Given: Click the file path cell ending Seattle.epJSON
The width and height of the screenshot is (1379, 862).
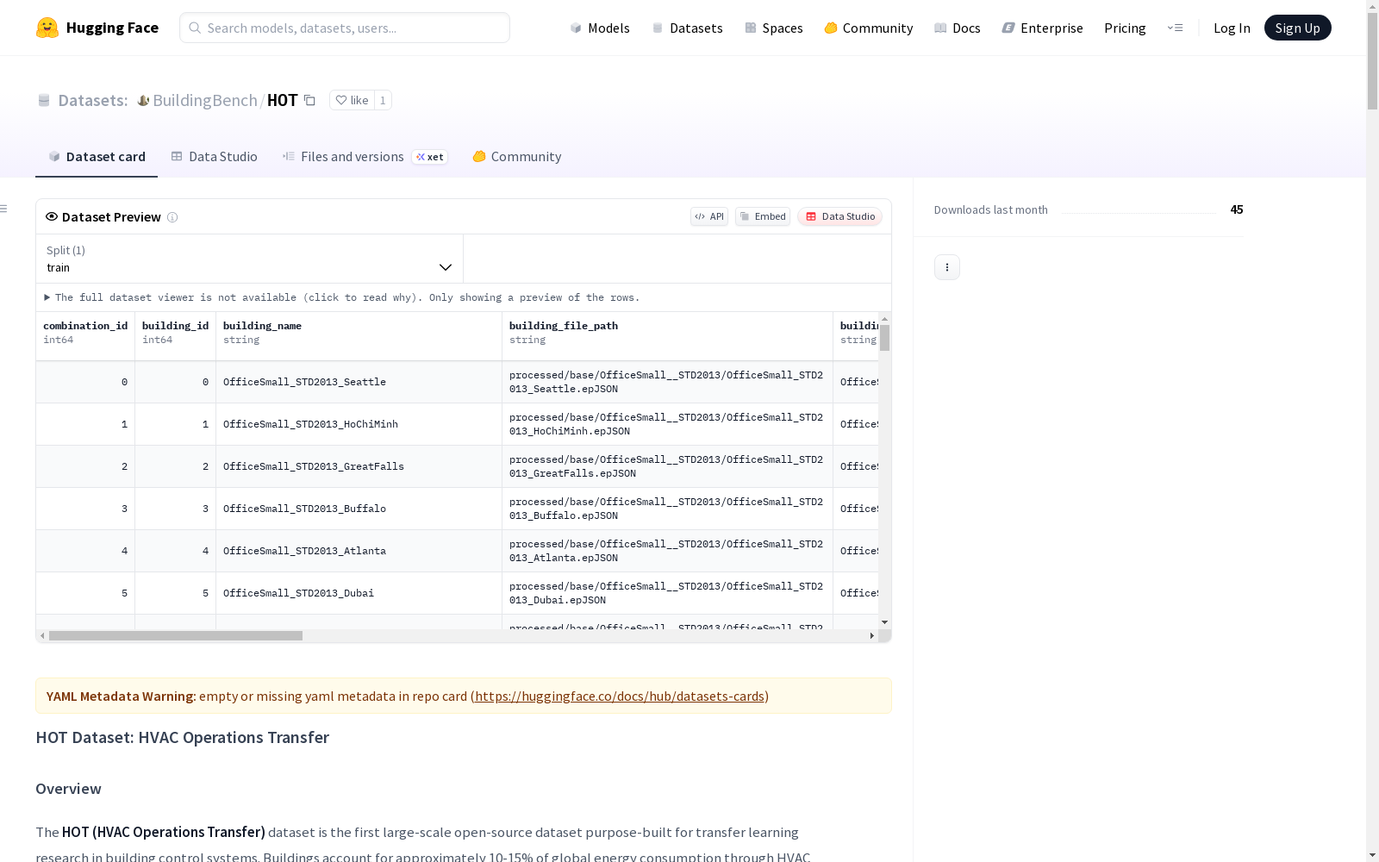Looking at the screenshot, I should [x=668, y=382].
